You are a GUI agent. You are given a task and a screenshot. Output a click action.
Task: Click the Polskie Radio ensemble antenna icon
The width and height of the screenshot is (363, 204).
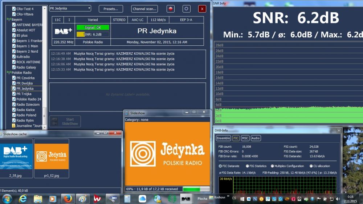point(9,73)
